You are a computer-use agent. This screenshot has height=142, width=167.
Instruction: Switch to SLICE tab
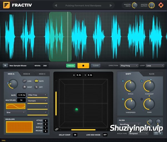click(x=151, y=74)
